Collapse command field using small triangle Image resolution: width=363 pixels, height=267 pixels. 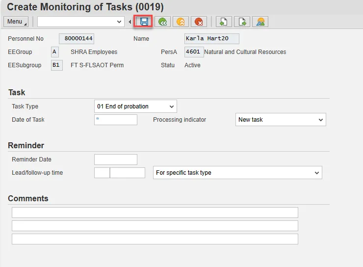tap(130, 22)
